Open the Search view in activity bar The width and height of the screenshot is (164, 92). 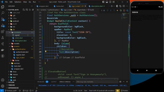(3, 13)
